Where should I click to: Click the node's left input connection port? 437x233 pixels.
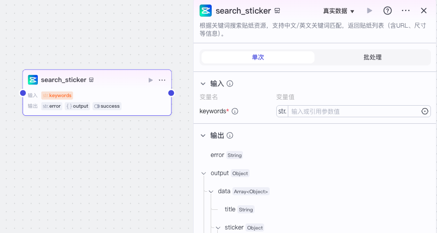tap(23, 93)
